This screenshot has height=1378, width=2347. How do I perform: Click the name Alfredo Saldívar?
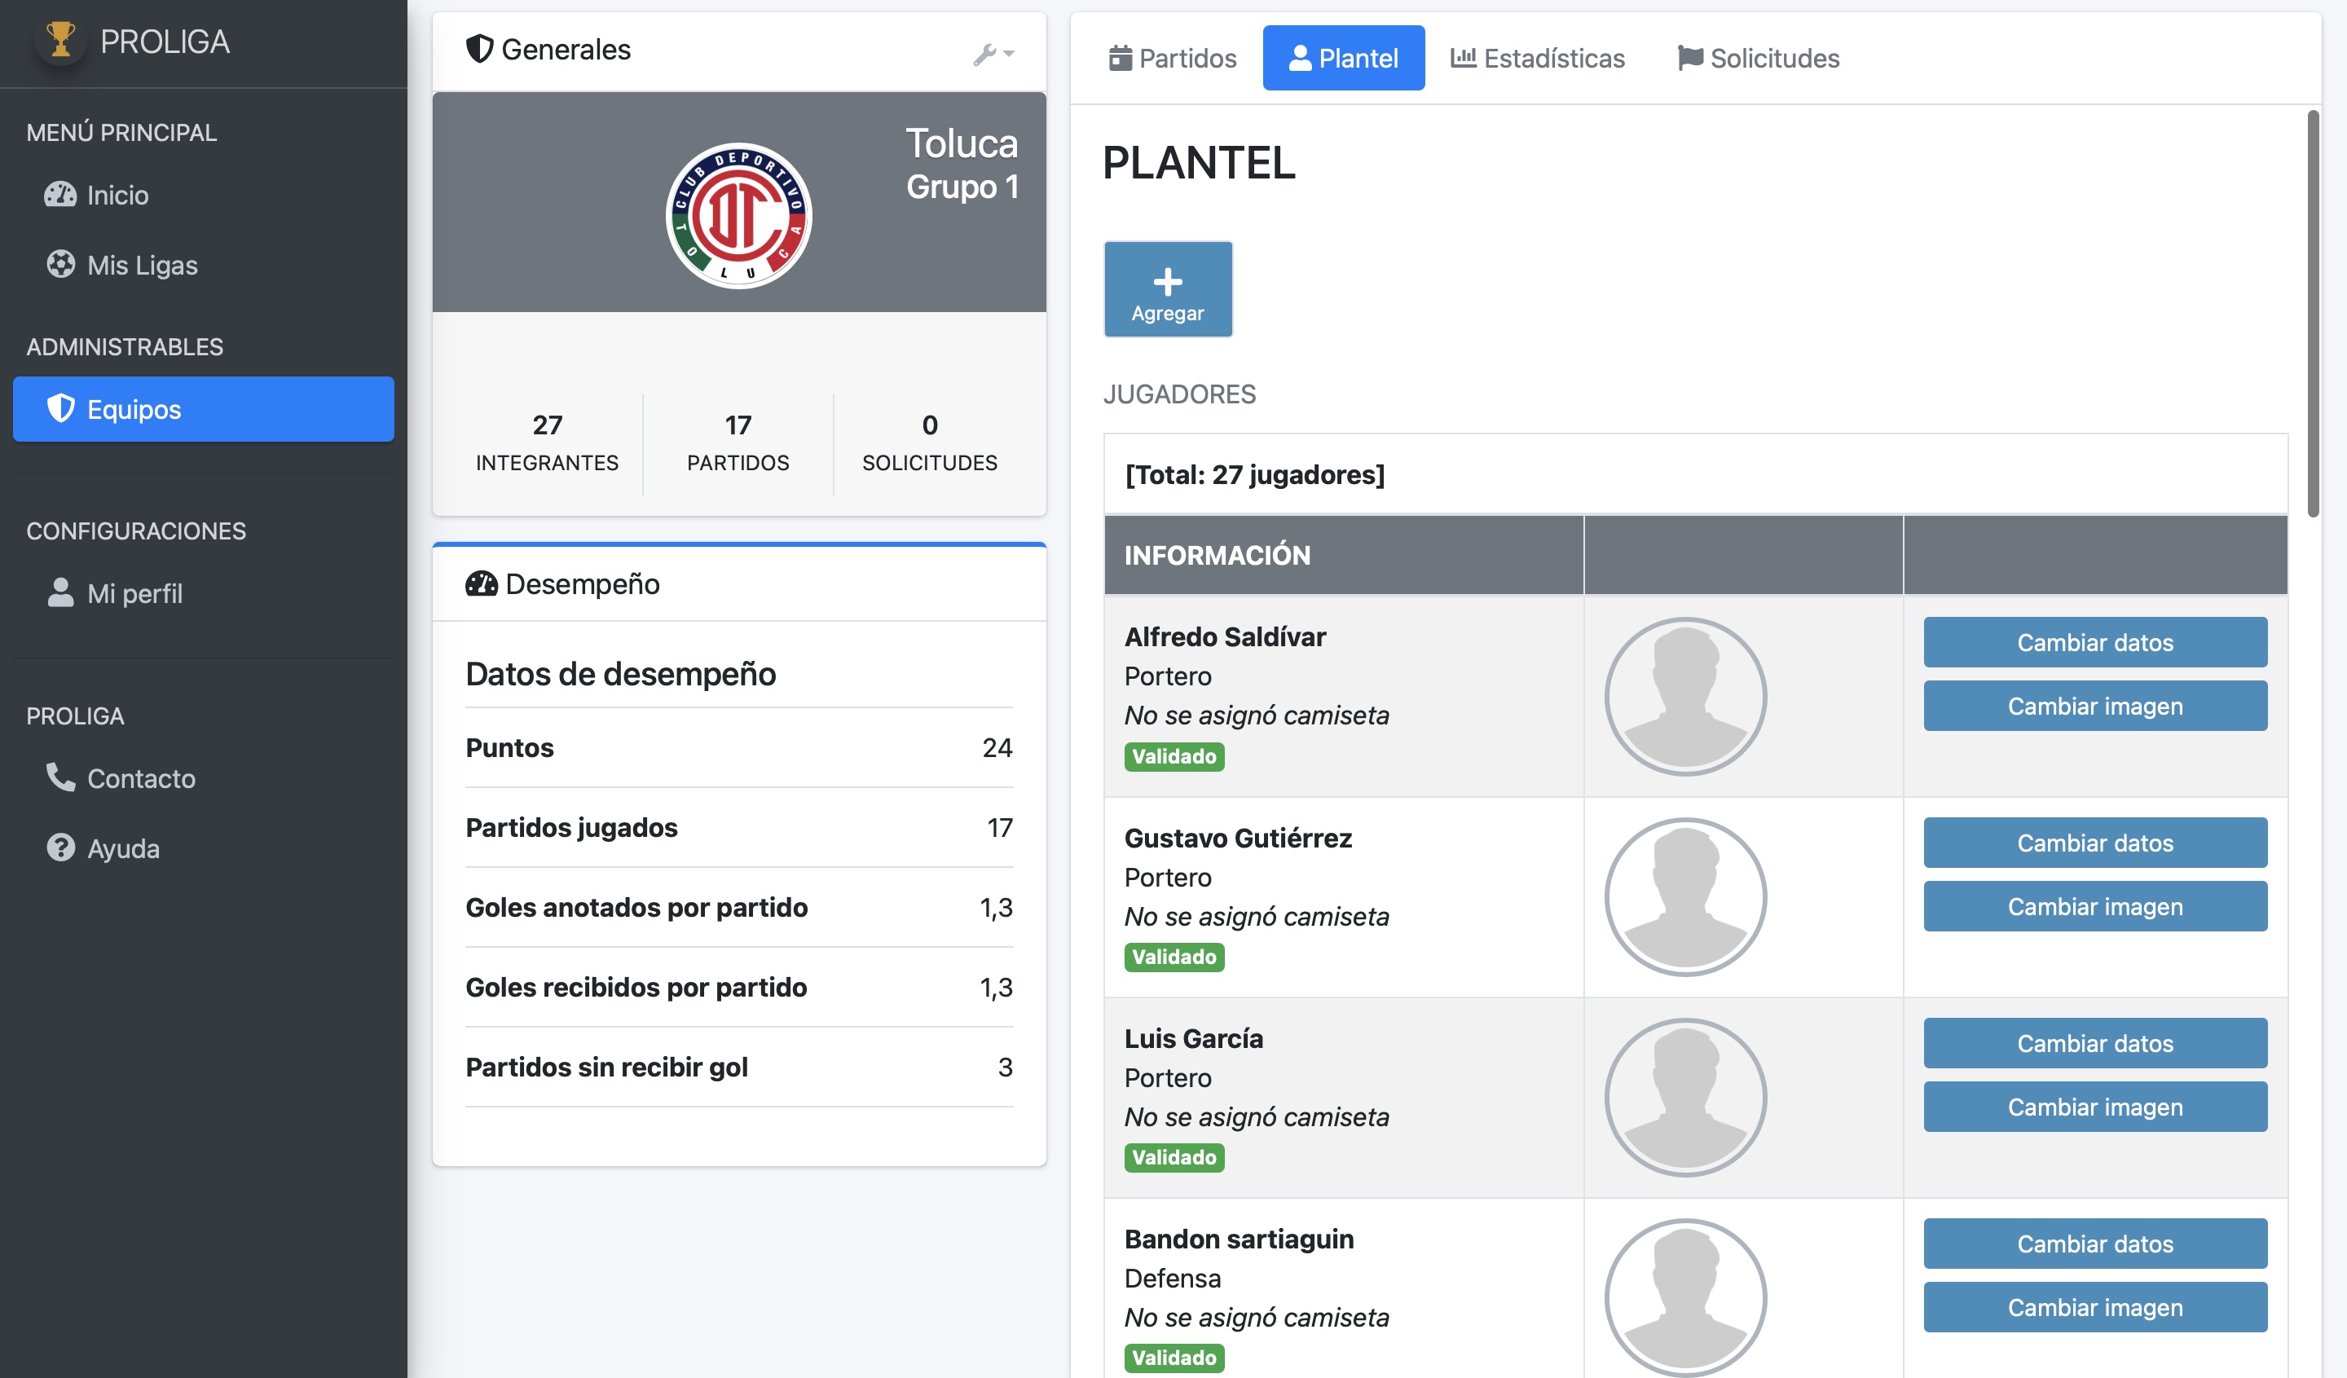[1225, 637]
